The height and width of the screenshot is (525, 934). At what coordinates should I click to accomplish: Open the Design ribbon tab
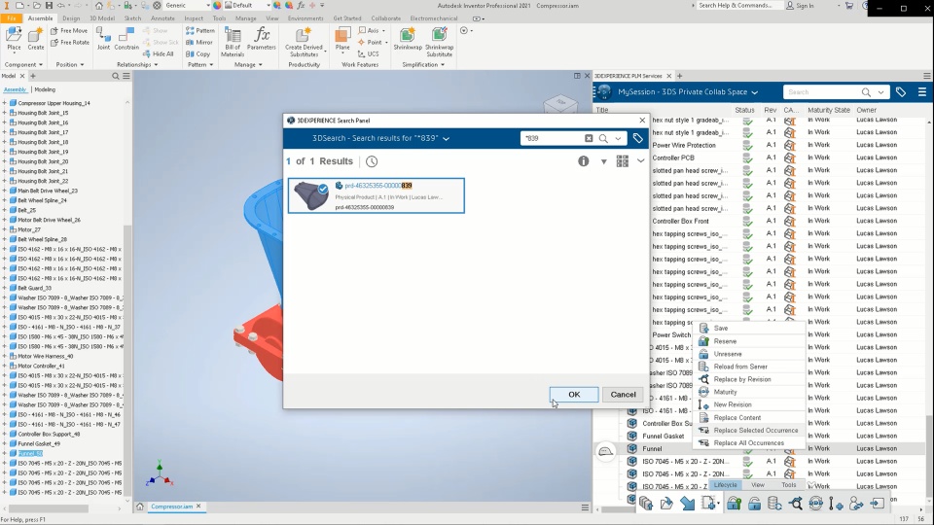point(71,18)
